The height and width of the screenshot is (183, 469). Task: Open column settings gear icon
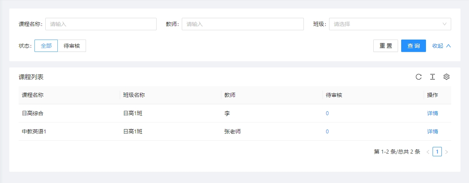[x=447, y=77]
